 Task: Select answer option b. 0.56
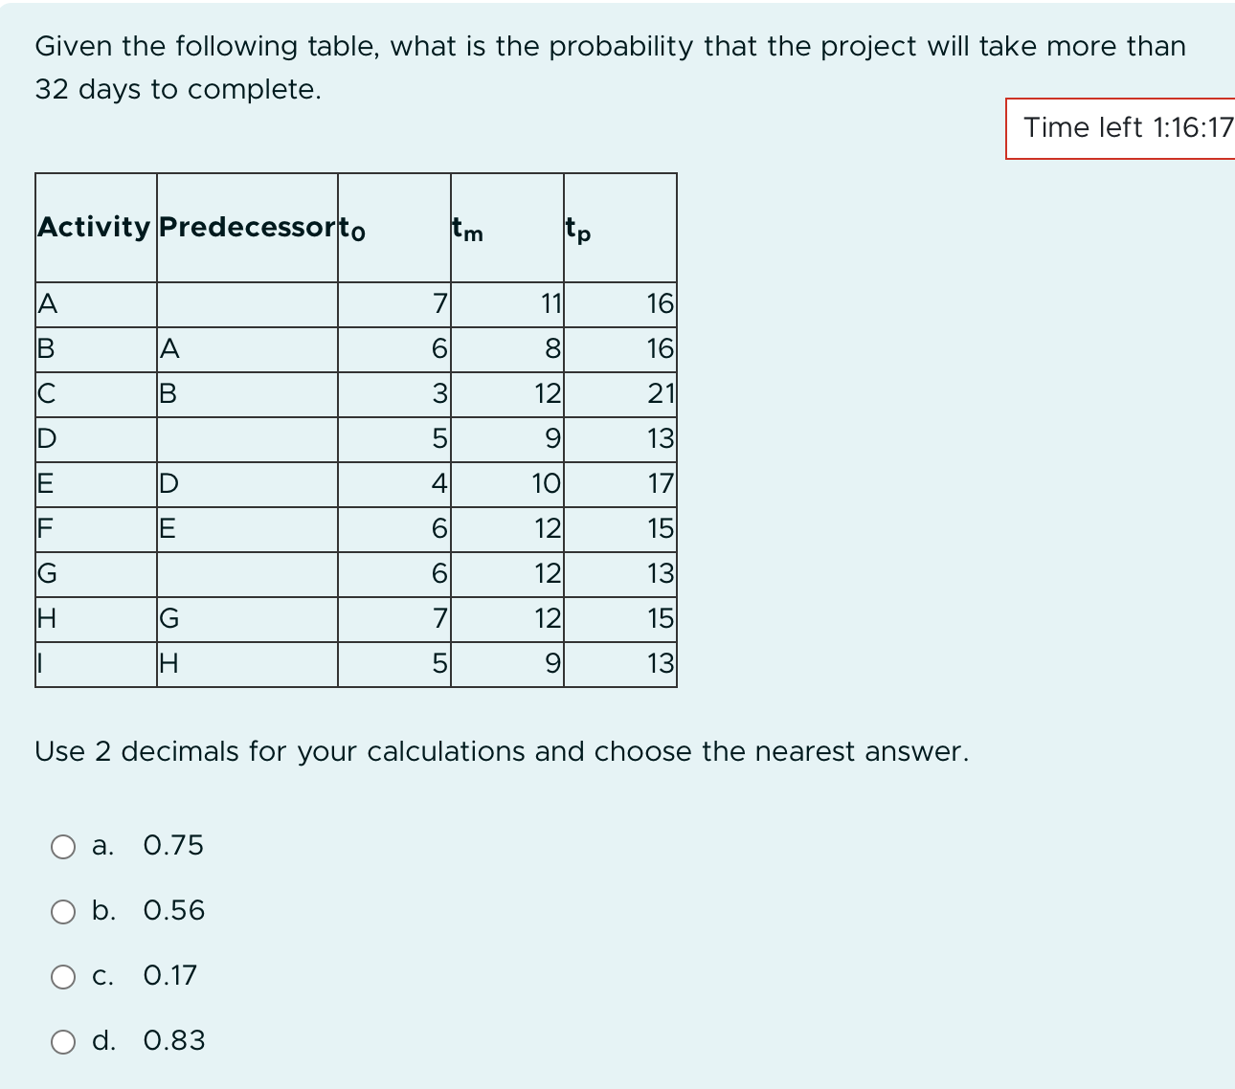(x=64, y=912)
